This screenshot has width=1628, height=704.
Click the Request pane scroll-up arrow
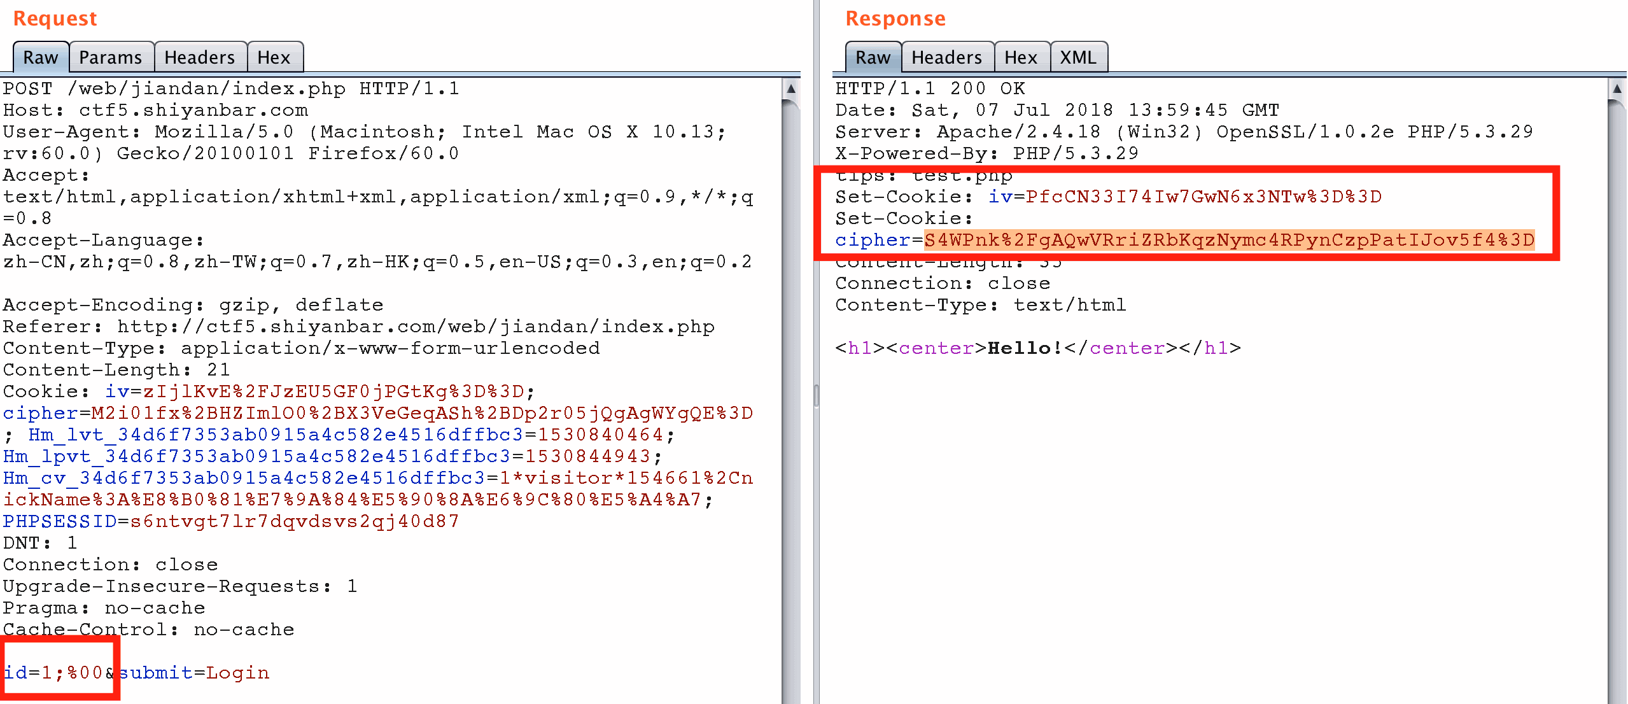791,88
